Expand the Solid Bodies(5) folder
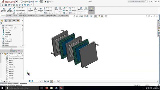 tap(1, 25)
